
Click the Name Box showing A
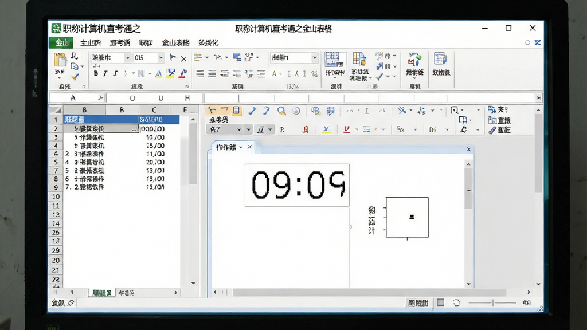click(x=77, y=98)
